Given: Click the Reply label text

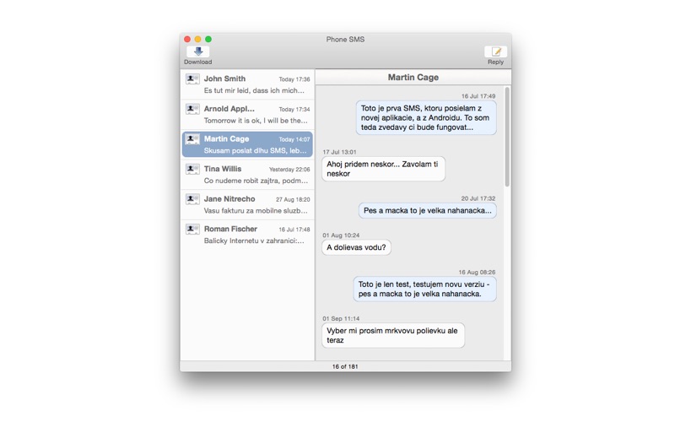Looking at the screenshot, I should pyautogui.click(x=495, y=62).
